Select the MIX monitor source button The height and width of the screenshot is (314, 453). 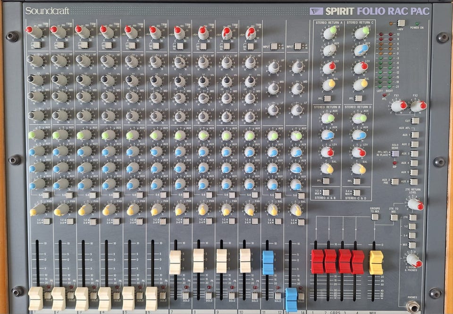point(412,245)
